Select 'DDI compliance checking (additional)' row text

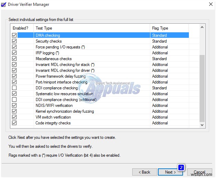[66, 100]
